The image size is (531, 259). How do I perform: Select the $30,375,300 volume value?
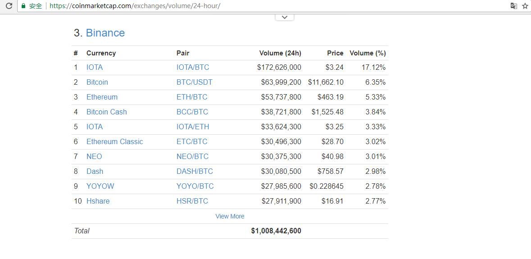pyautogui.click(x=281, y=156)
